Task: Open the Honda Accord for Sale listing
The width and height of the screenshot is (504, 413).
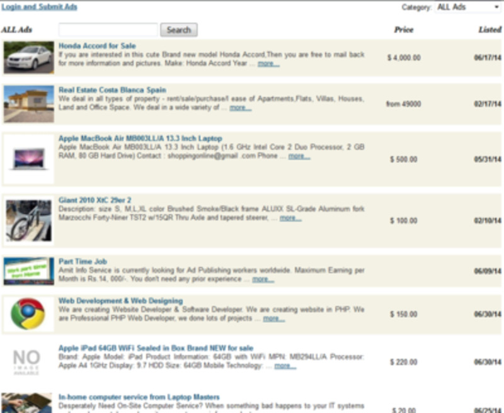Action: click(x=97, y=45)
